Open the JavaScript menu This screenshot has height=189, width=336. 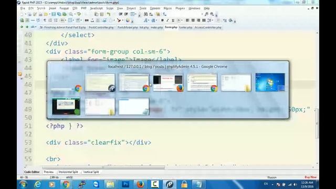point(96,8)
